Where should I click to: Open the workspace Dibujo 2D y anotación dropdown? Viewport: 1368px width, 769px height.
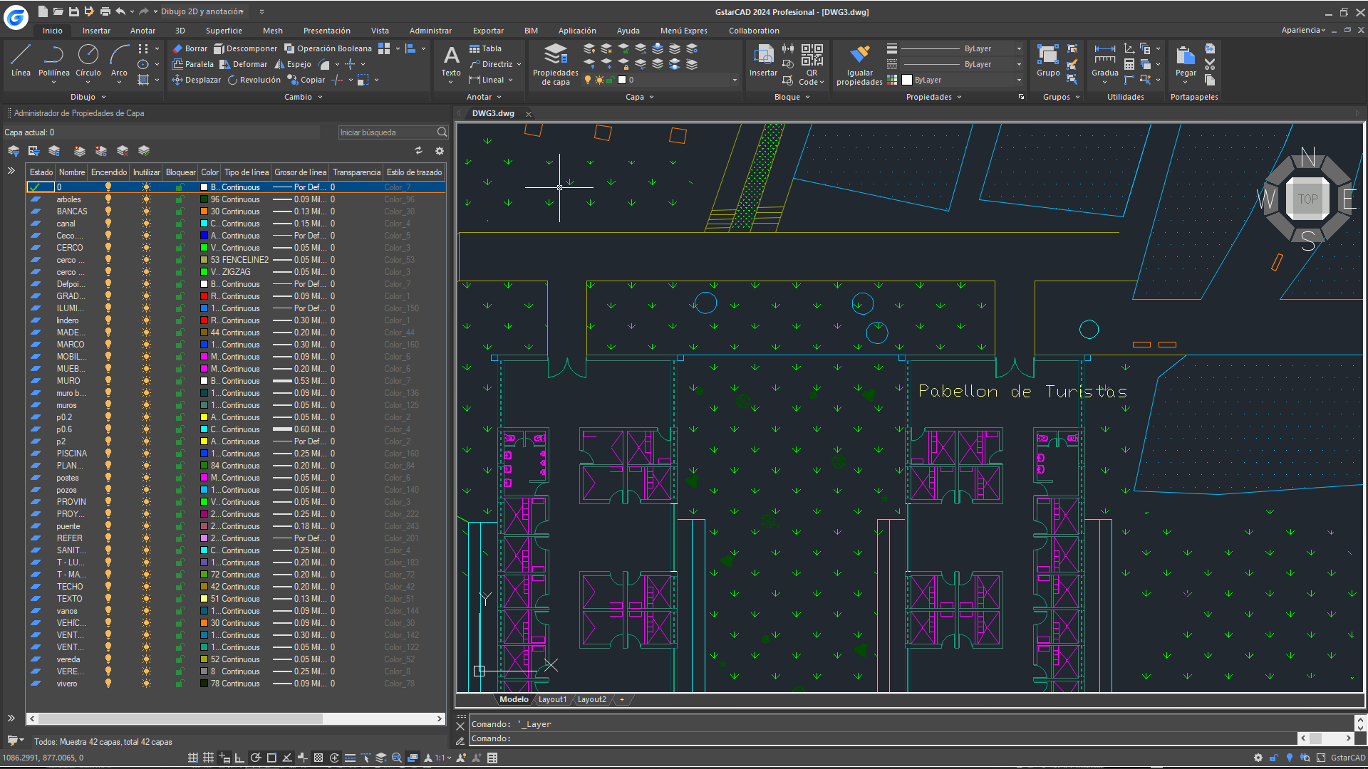202,11
